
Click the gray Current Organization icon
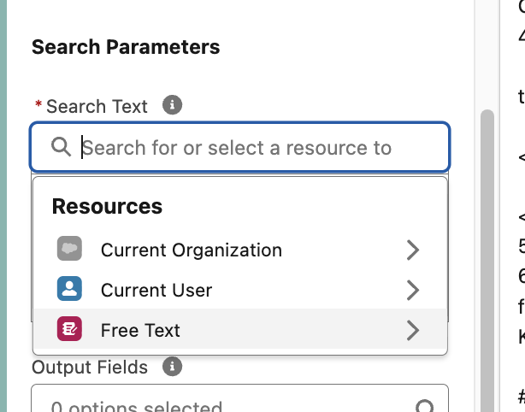(x=69, y=250)
